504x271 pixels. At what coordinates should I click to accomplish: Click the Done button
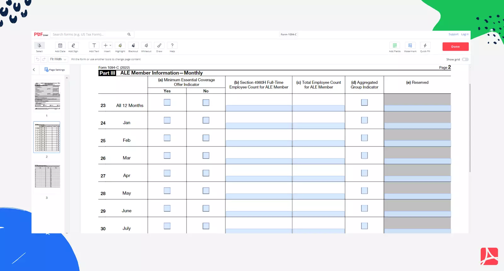455,47
